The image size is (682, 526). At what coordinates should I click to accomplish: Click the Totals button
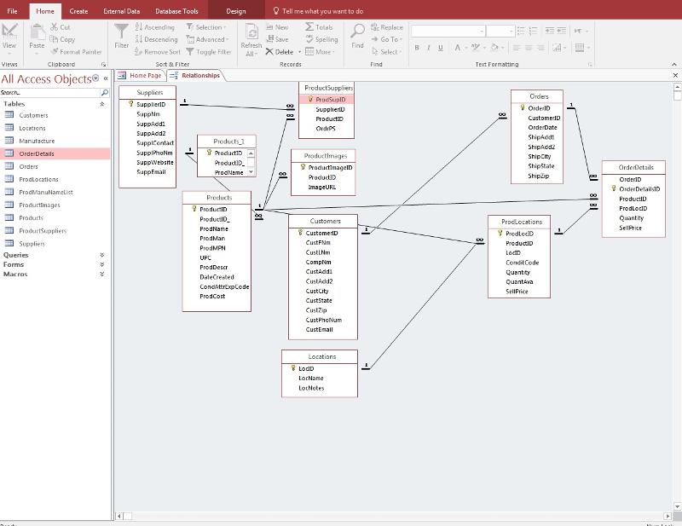pos(319,27)
